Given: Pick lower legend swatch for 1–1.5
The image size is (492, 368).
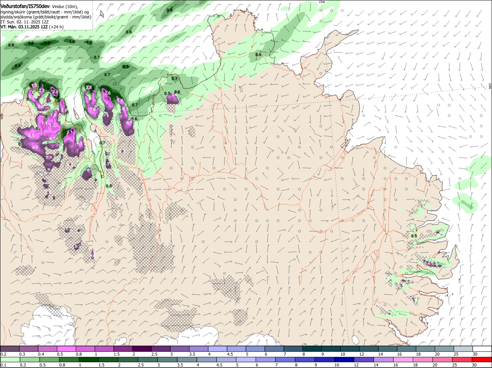Looking at the screenshot, I should pyautogui.click(x=88, y=360).
